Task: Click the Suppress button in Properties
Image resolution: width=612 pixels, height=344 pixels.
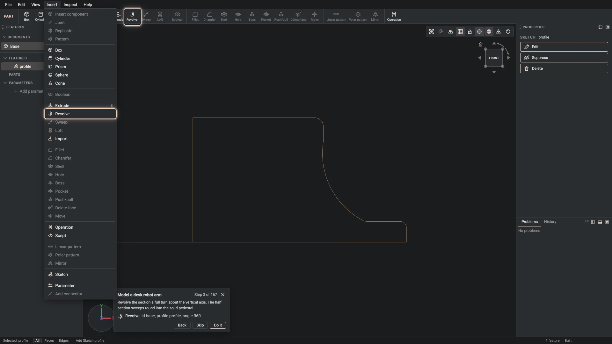Action: pyautogui.click(x=564, y=58)
